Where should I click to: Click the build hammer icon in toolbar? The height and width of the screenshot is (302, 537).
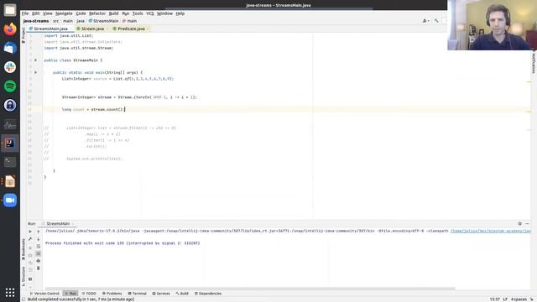[x=436, y=21]
